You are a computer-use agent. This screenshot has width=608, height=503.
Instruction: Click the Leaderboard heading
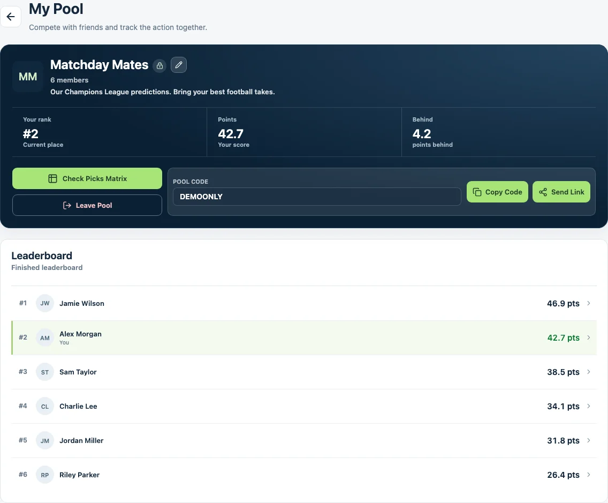[42, 256]
